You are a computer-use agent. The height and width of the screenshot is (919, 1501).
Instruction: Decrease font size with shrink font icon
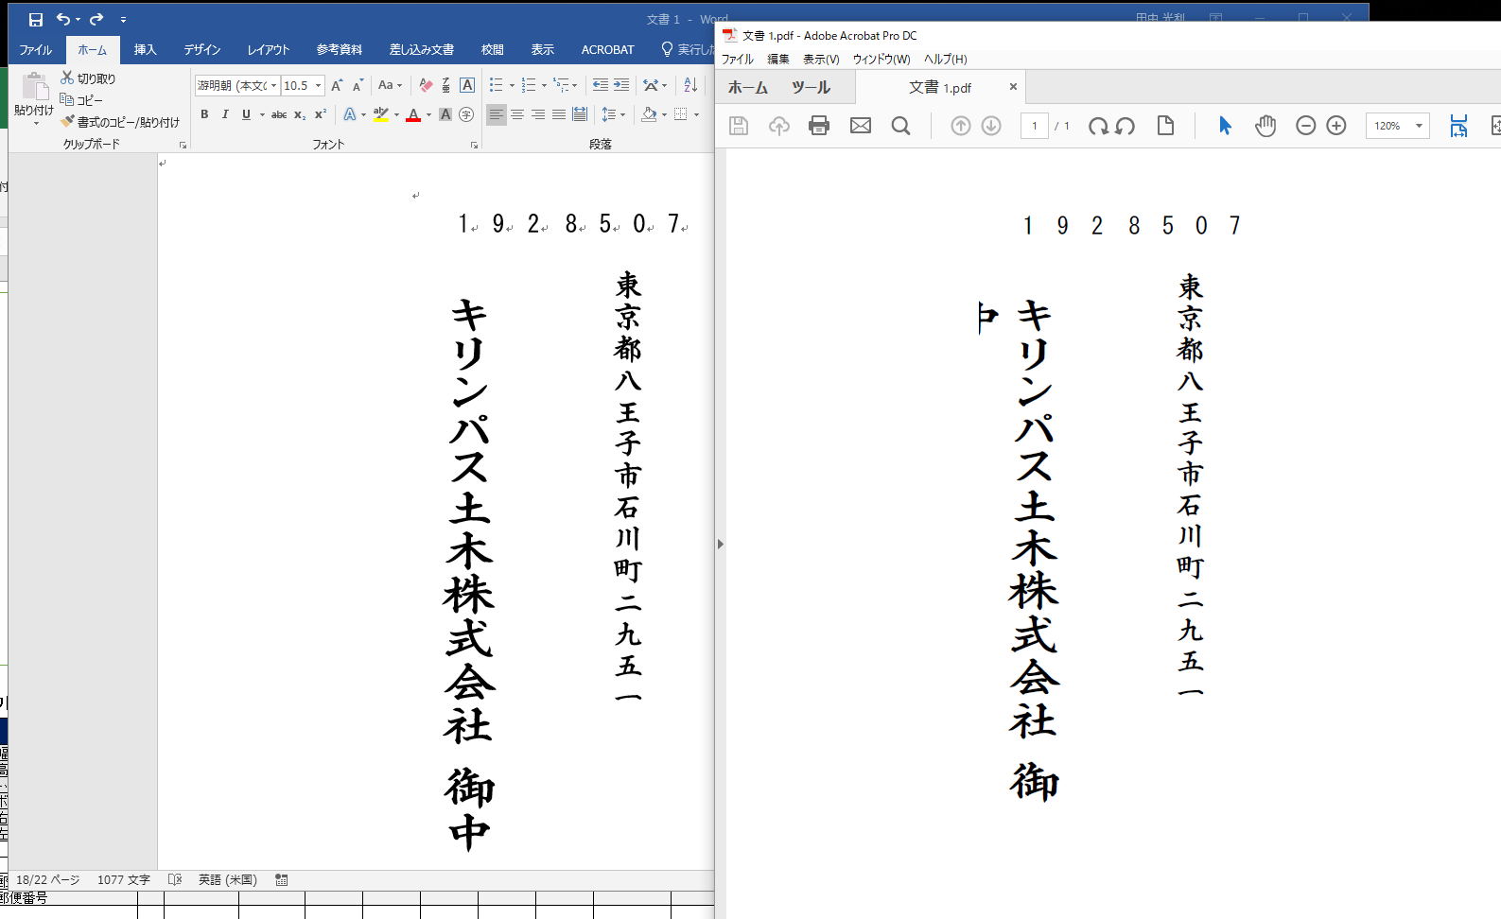click(358, 85)
